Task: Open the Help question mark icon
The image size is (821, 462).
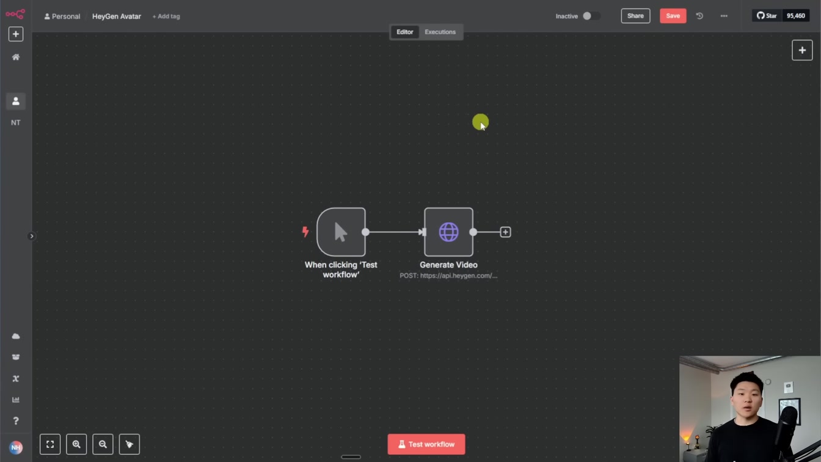Action: coord(16,421)
